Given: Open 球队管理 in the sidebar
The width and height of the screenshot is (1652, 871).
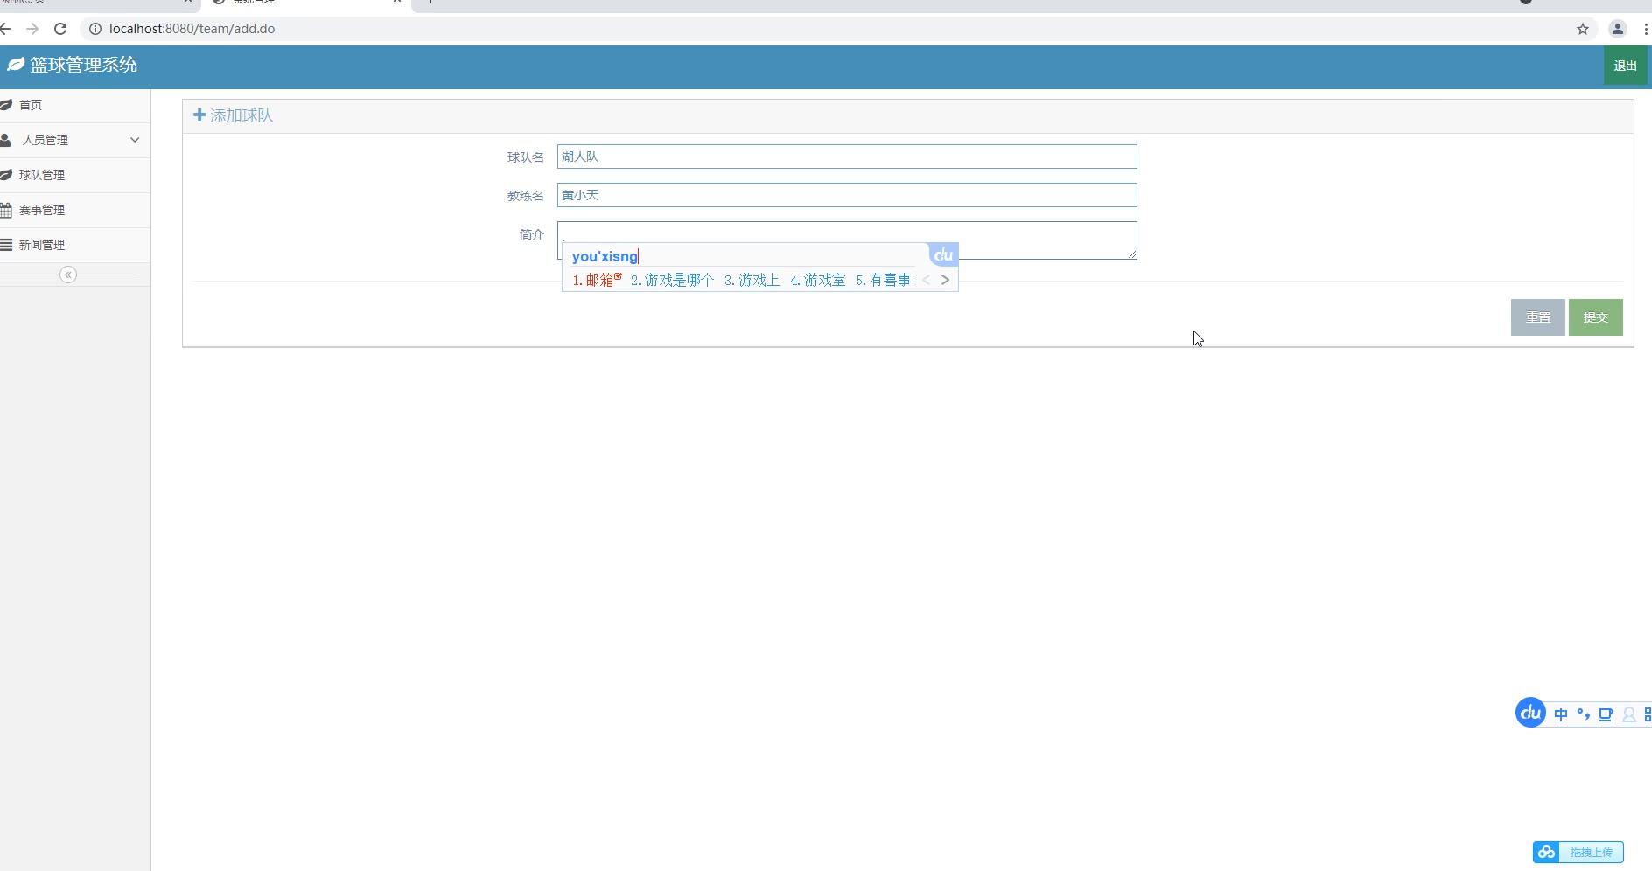Looking at the screenshot, I should [75, 175].
